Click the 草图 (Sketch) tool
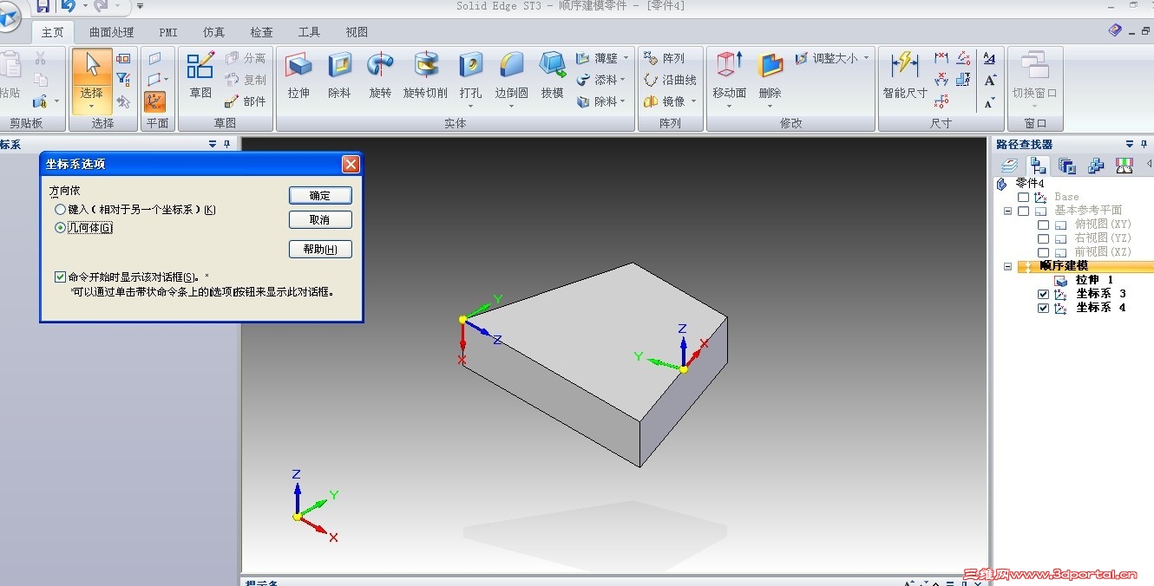The width and height of the screenshot is (1154, 586). click(x=200, y=75)
